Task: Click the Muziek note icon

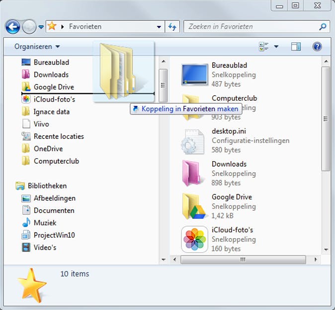Action: coord(26,223)
